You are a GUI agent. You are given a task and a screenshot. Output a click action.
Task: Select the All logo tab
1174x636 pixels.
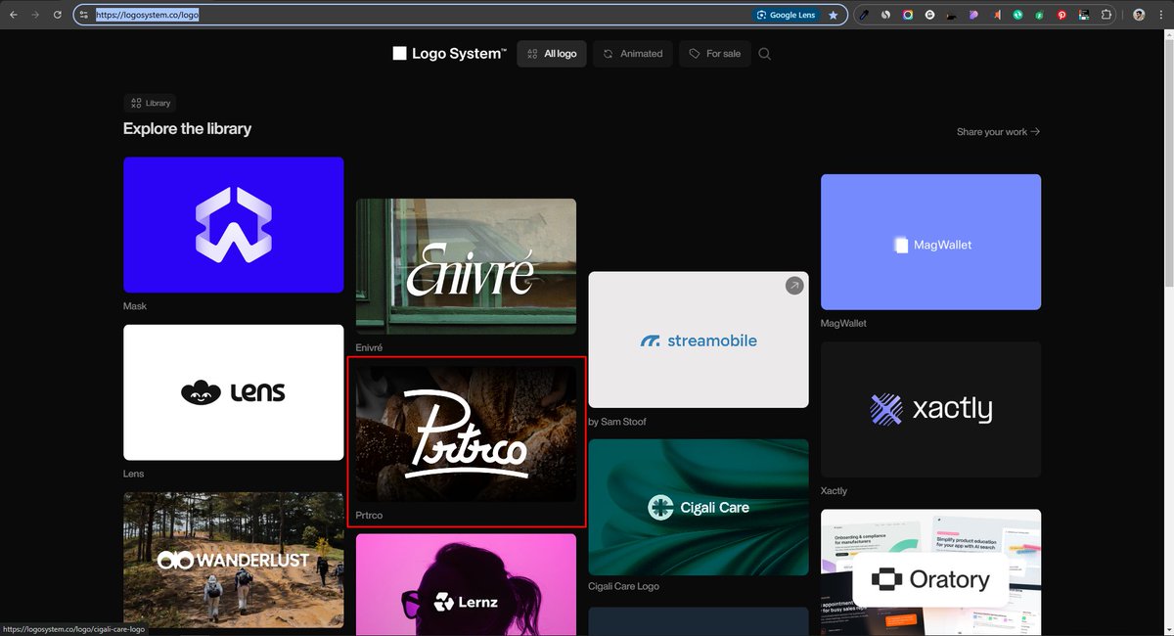click(552, 54)
